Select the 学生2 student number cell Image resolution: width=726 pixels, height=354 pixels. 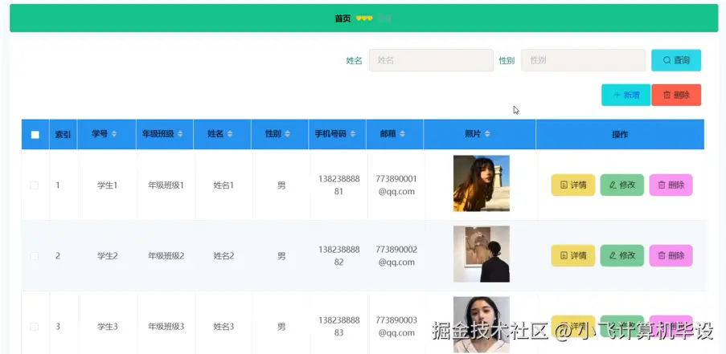[108, 256]
